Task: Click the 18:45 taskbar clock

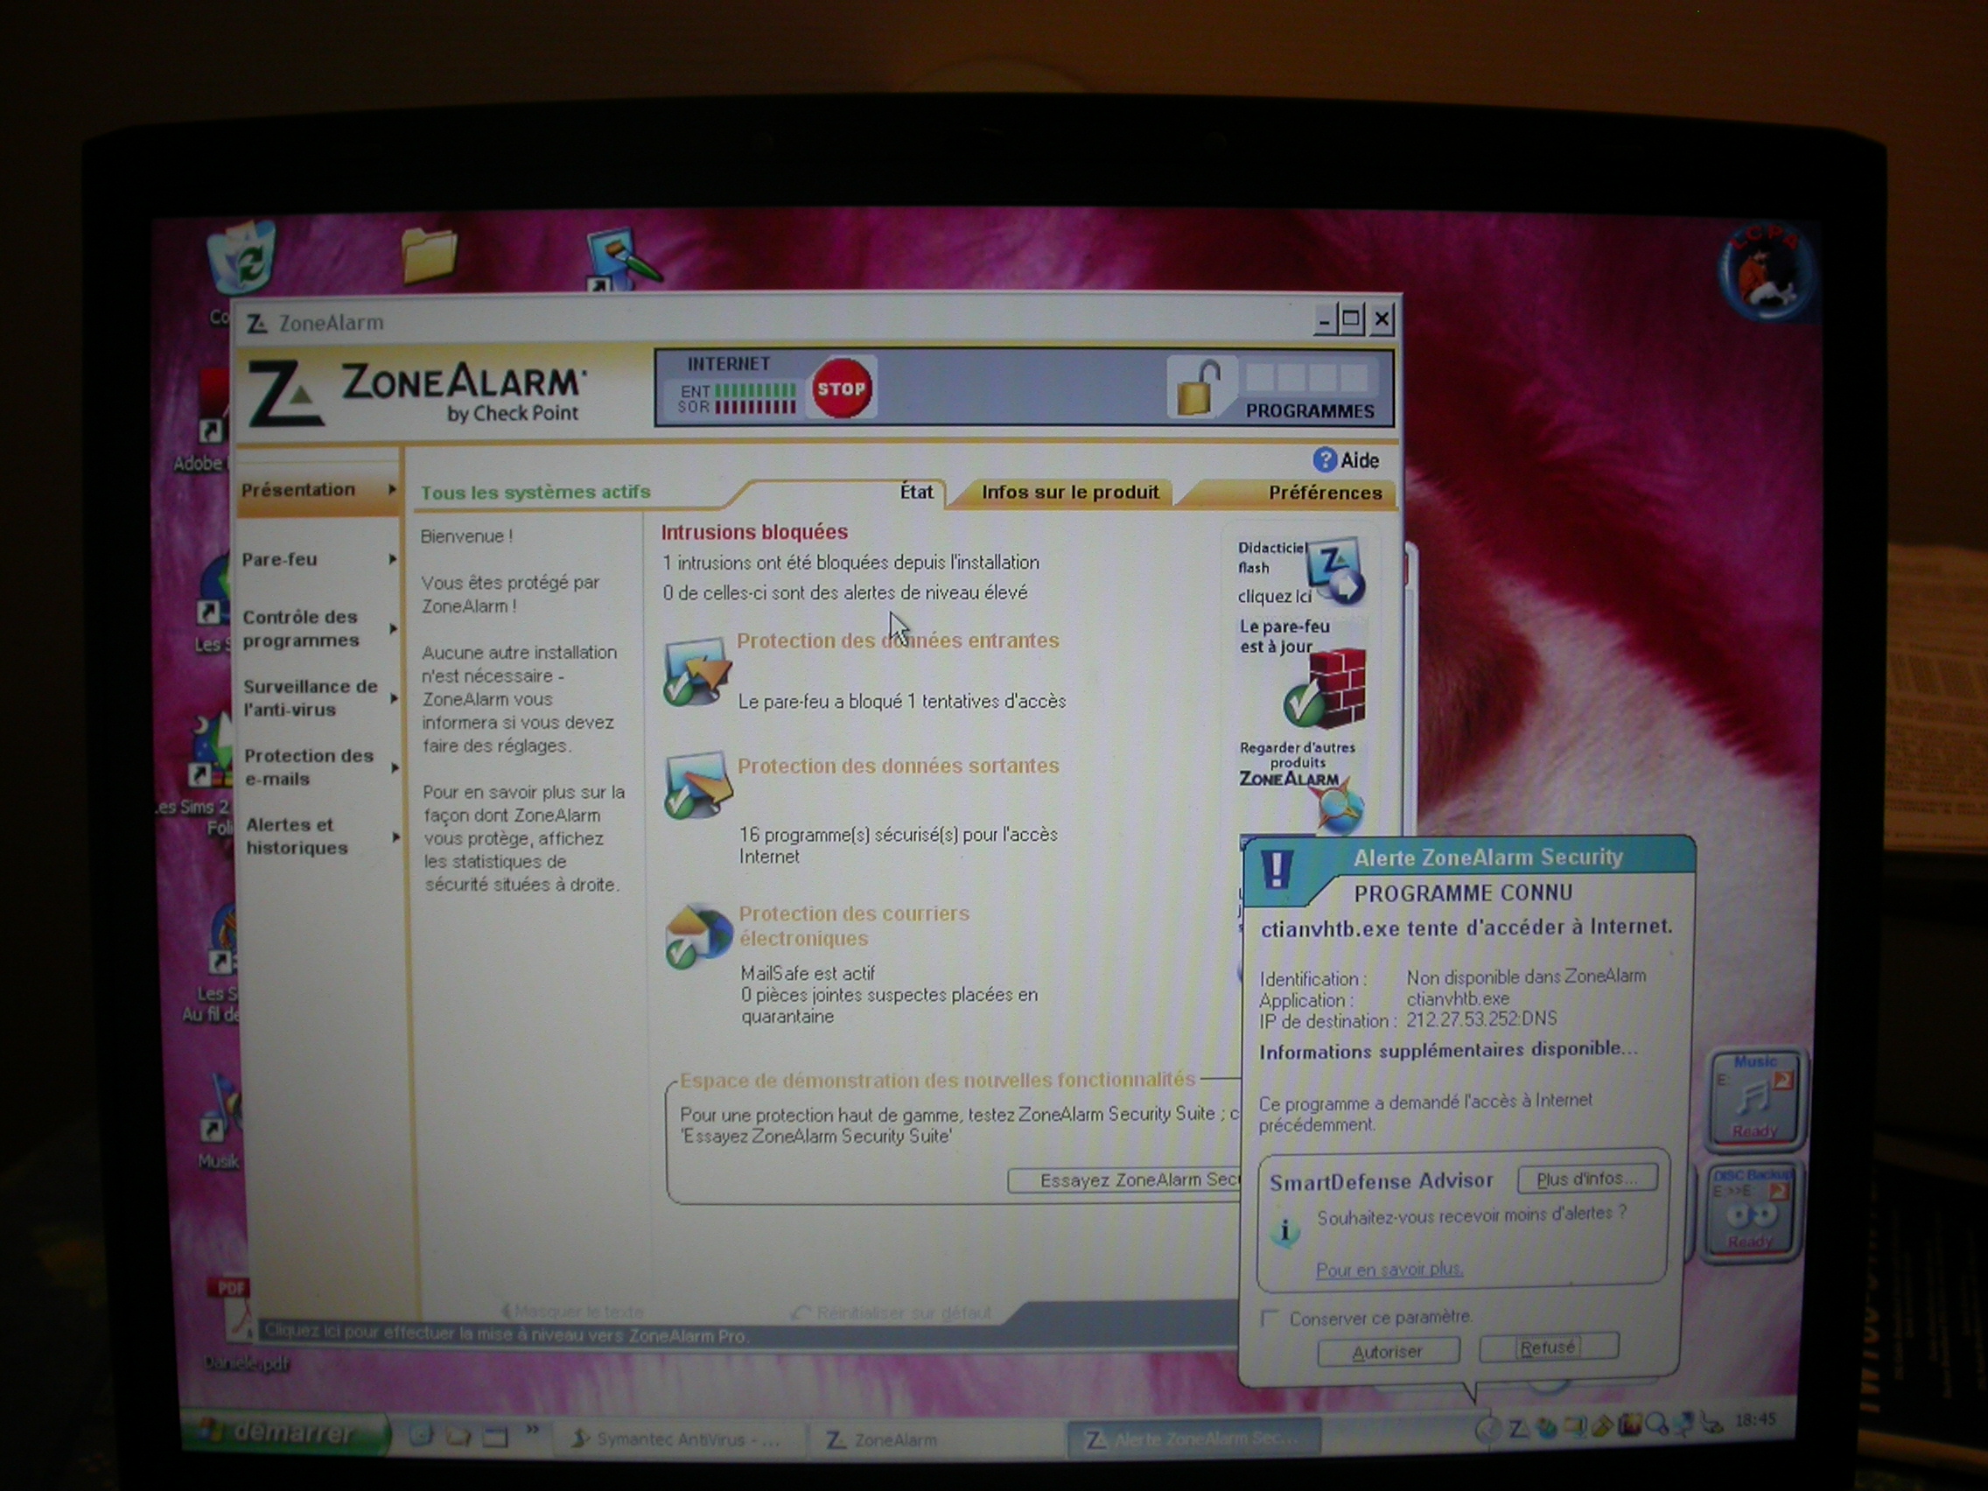Action: pos(1755,1420)
